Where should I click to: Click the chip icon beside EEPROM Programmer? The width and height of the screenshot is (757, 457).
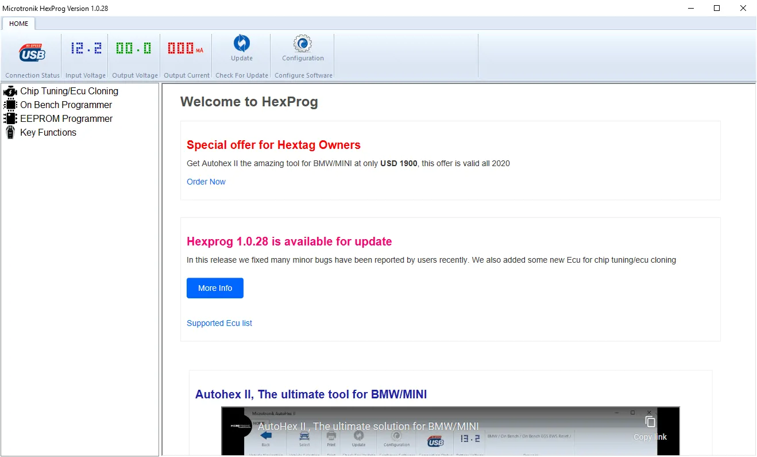point(10,118)
